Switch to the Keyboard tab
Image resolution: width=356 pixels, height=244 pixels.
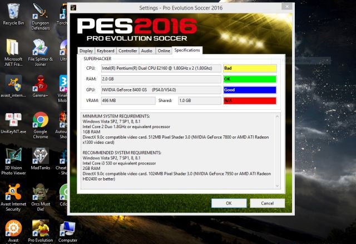106,51
